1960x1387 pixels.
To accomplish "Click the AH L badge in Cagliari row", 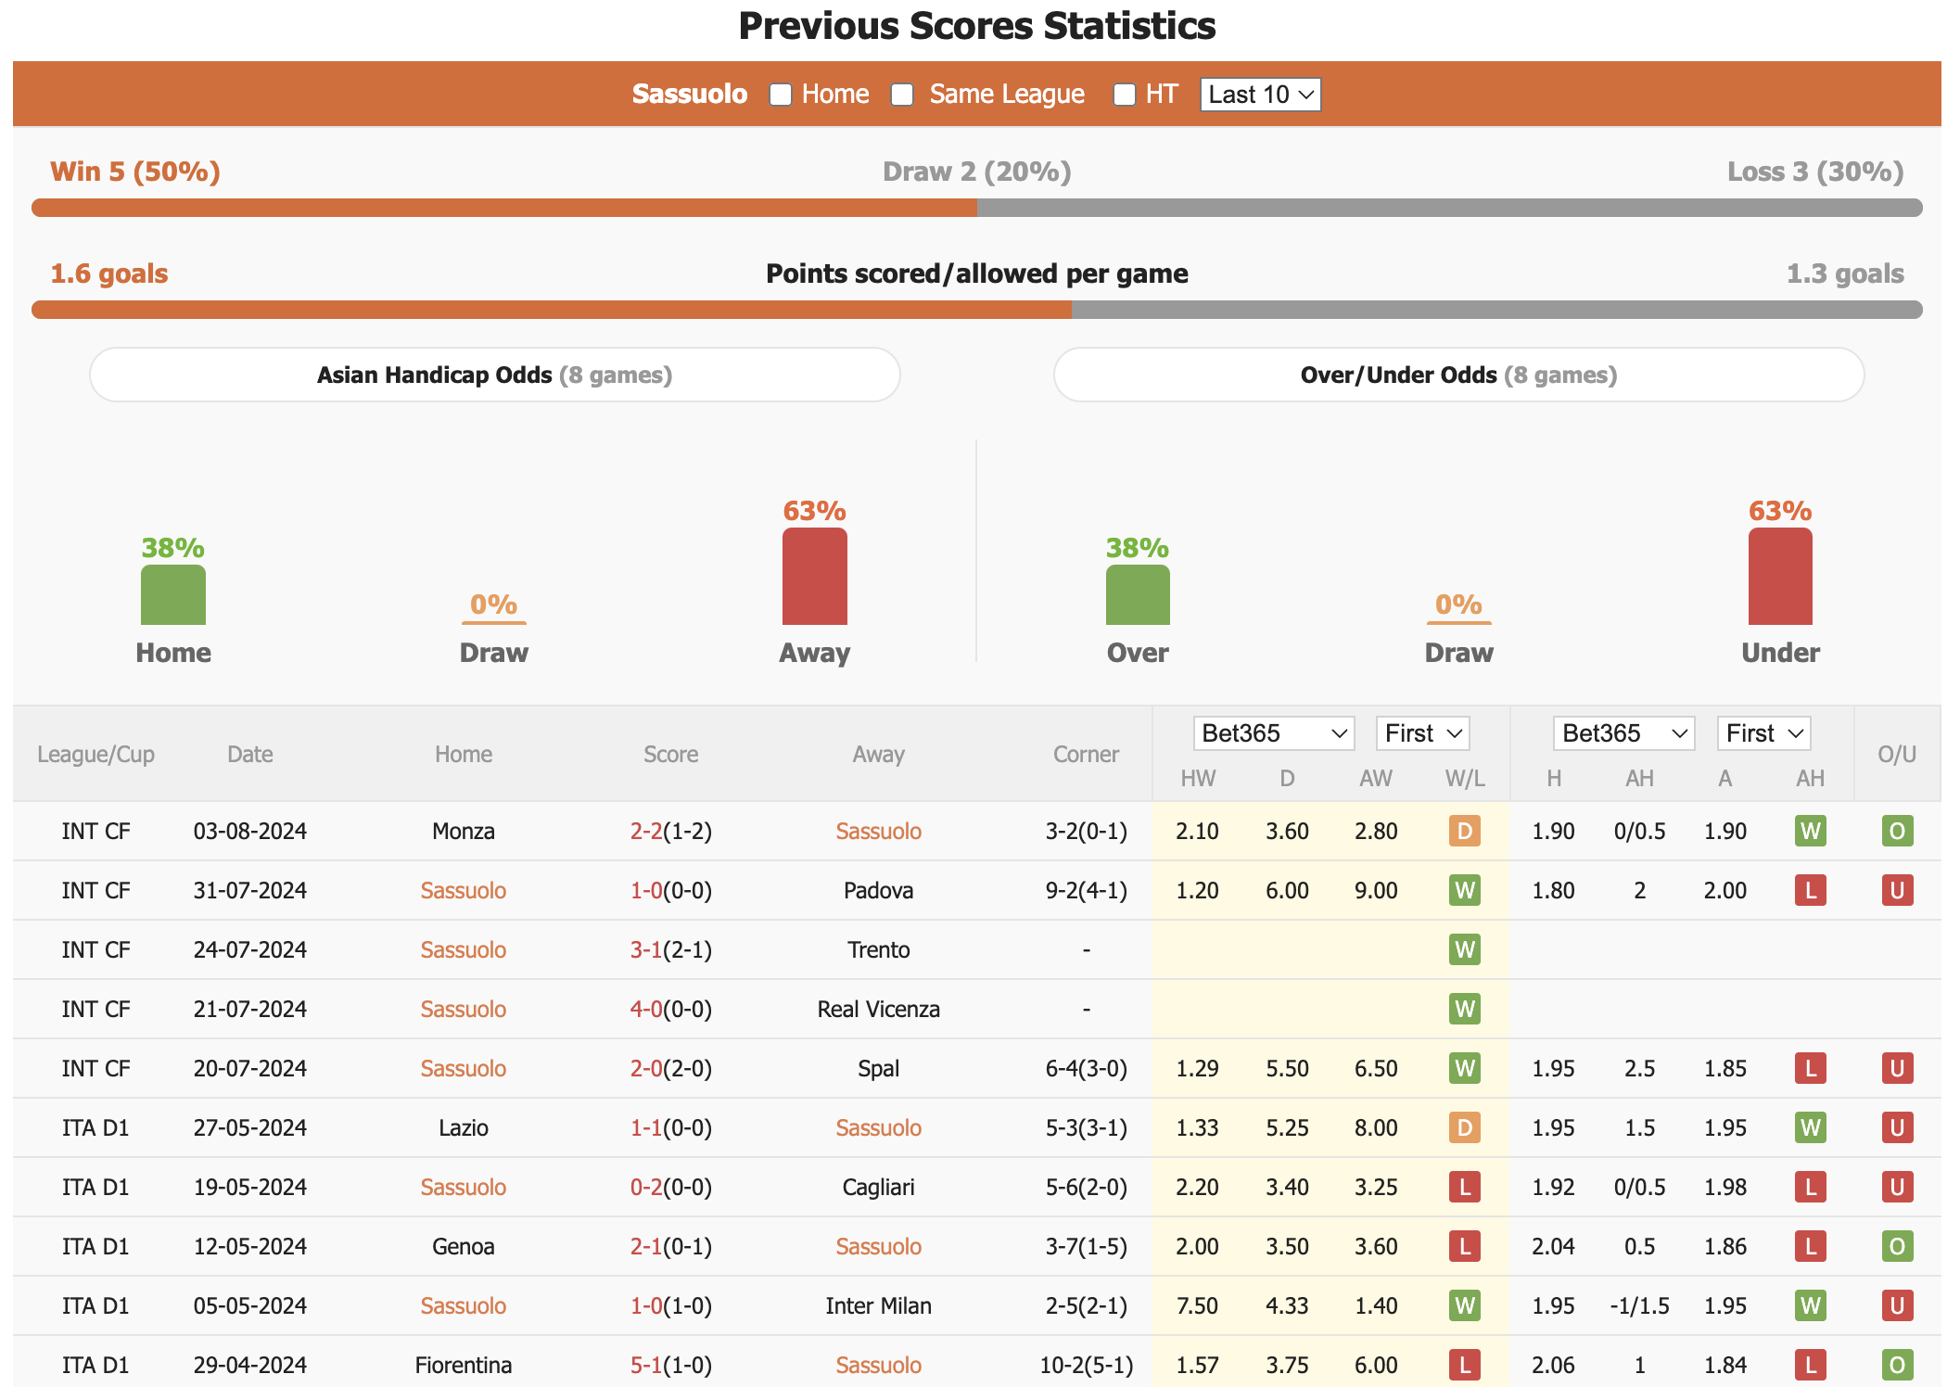I will coord(1811,1187).
